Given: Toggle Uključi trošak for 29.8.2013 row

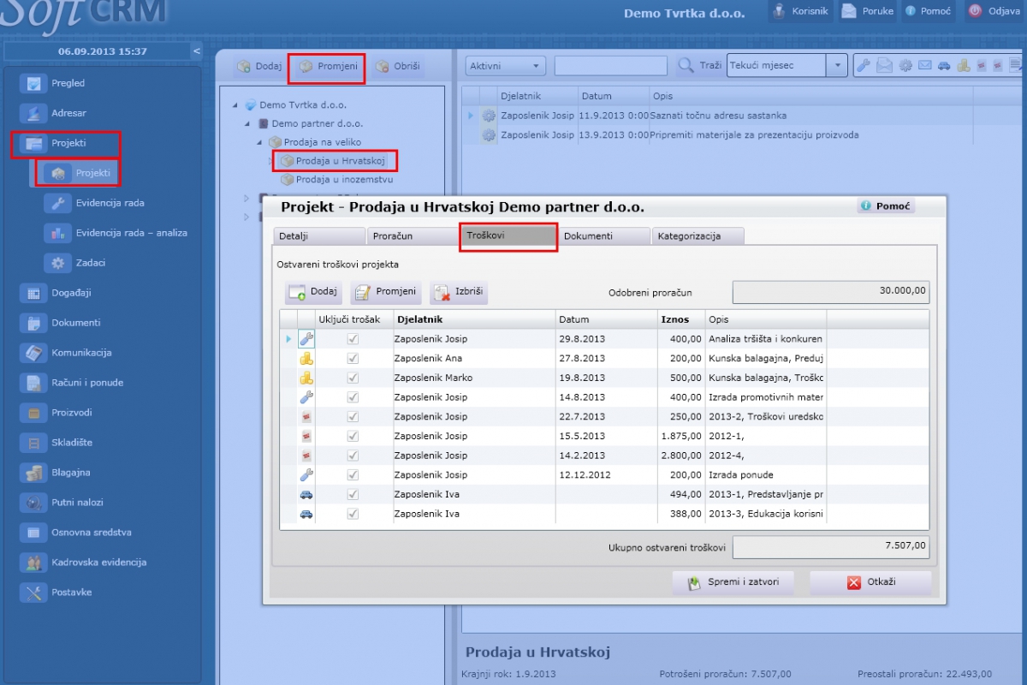Looking at the screenshot, I should click(353, 339).
